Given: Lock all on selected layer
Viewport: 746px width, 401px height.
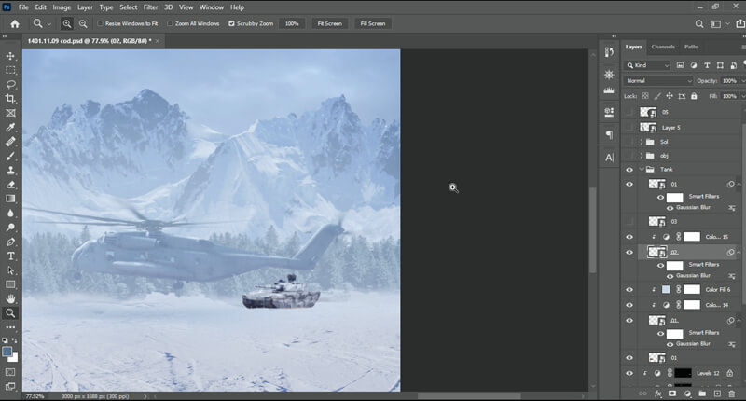Looking at the screenshot, I should click(x=694, y=96).
